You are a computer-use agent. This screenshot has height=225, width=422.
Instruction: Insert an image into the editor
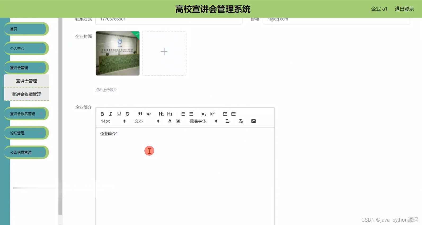pyautogui.click(x=254, y=121)
